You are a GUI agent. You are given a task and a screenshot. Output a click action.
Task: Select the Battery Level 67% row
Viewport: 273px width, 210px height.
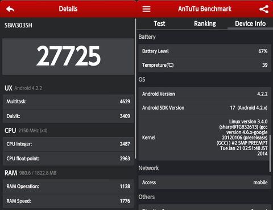[x=205, y=51]
